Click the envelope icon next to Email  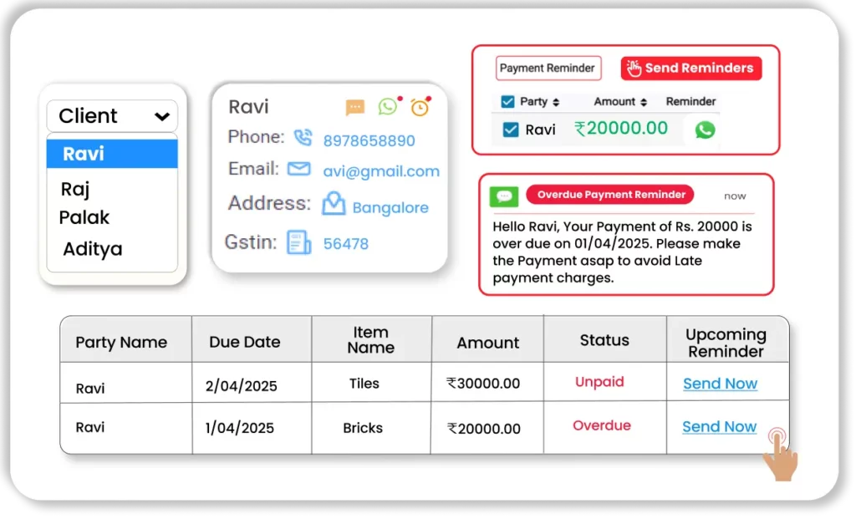(x=298, y=170)
